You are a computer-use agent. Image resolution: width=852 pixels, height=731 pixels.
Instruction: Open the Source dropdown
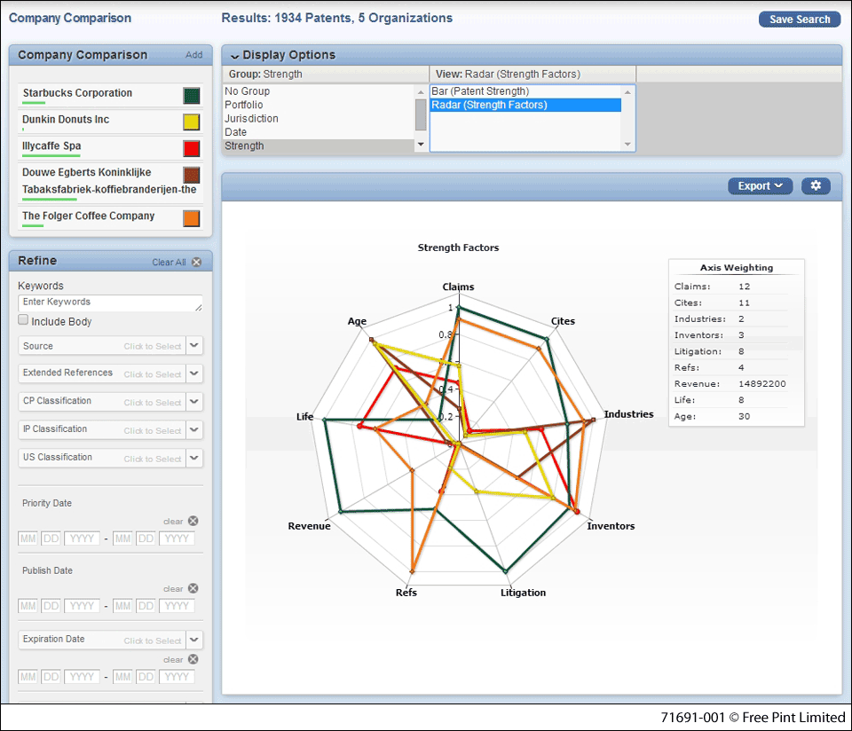(194, 346)
